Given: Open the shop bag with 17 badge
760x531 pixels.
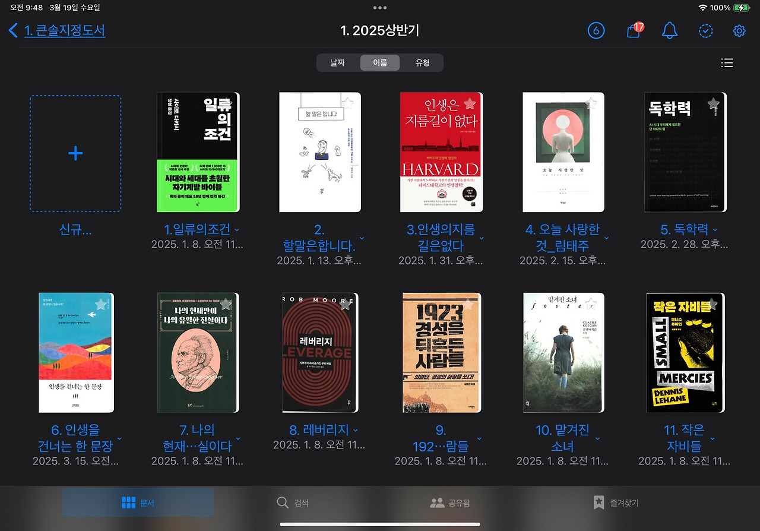Looking at the screenshot, I should pyautogui.click(x=634, y=30).
